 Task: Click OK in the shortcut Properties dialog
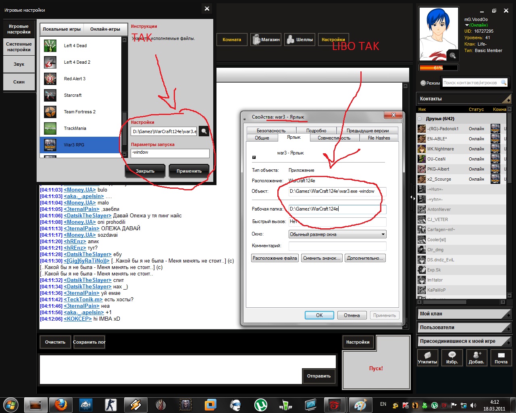[x=319, y=315]
